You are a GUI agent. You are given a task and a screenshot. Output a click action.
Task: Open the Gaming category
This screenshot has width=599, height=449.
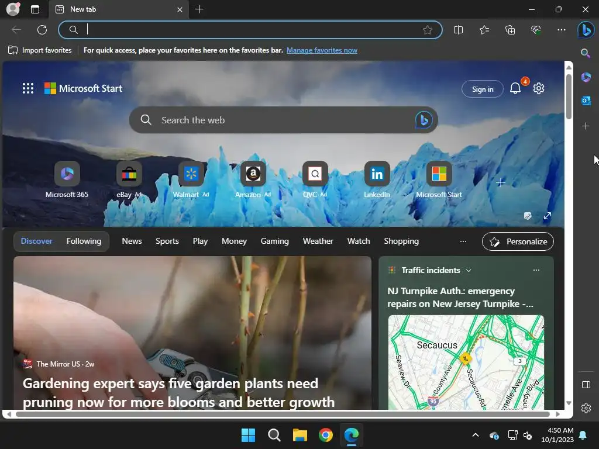click(x=275, y=241)
